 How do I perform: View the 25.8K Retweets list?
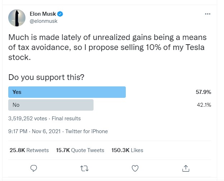pos(29,150)
